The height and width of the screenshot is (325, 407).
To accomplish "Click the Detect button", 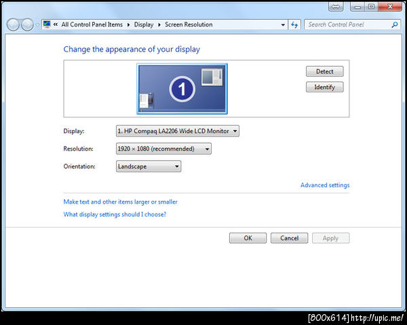I will [324, 71].
